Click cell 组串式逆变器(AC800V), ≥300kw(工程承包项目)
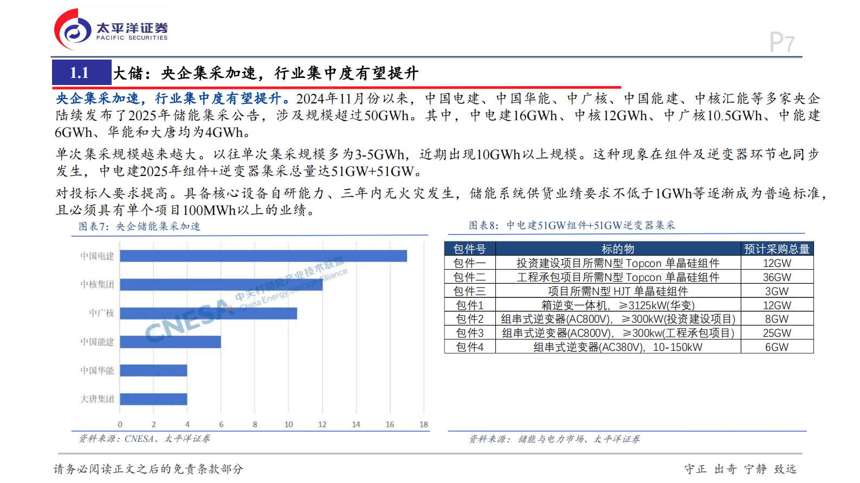Viewport: 860px width, 483px height. pos(618,333)
